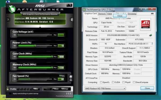Click the BIOS save chip icon in GPU-Z

(151, 35)
